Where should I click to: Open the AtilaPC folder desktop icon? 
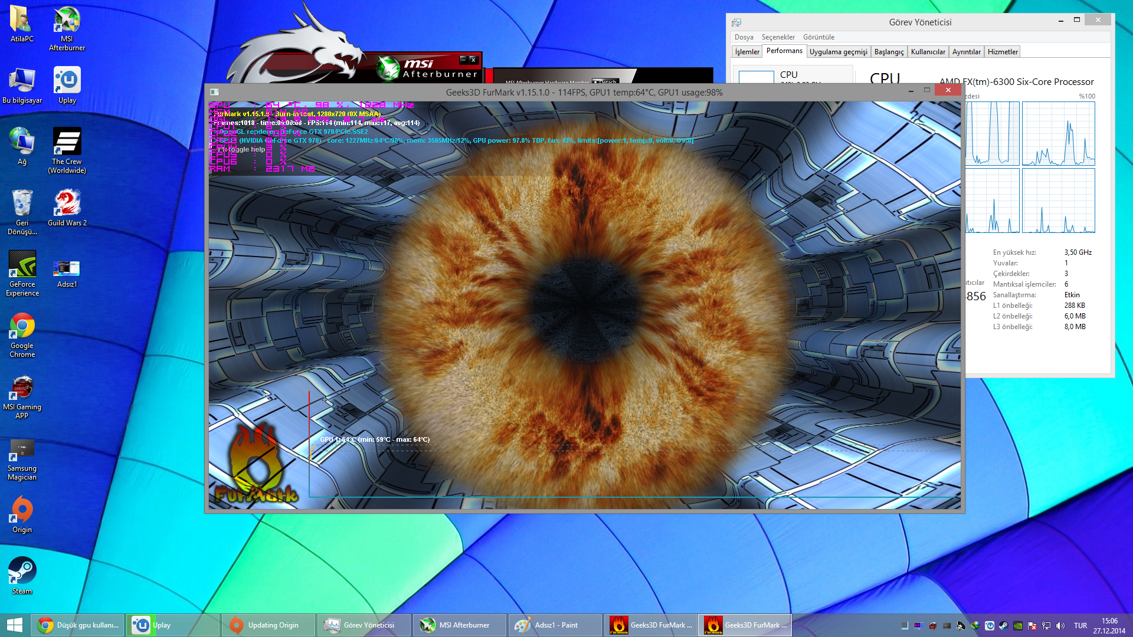pyautogui.click(x=22, y=24)
